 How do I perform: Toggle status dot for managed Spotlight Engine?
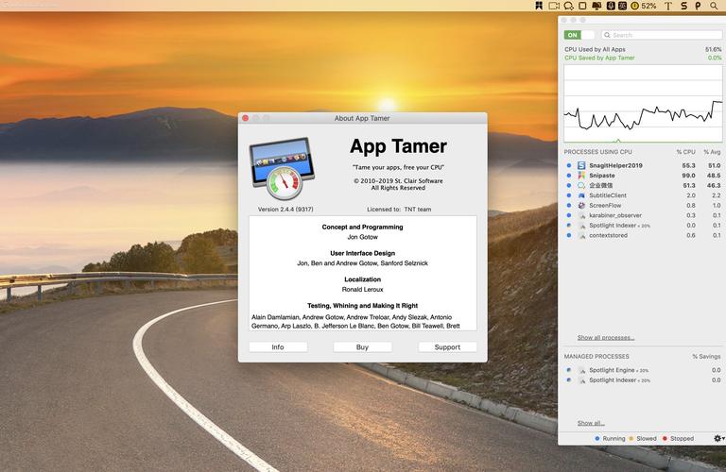click(568, 370)
